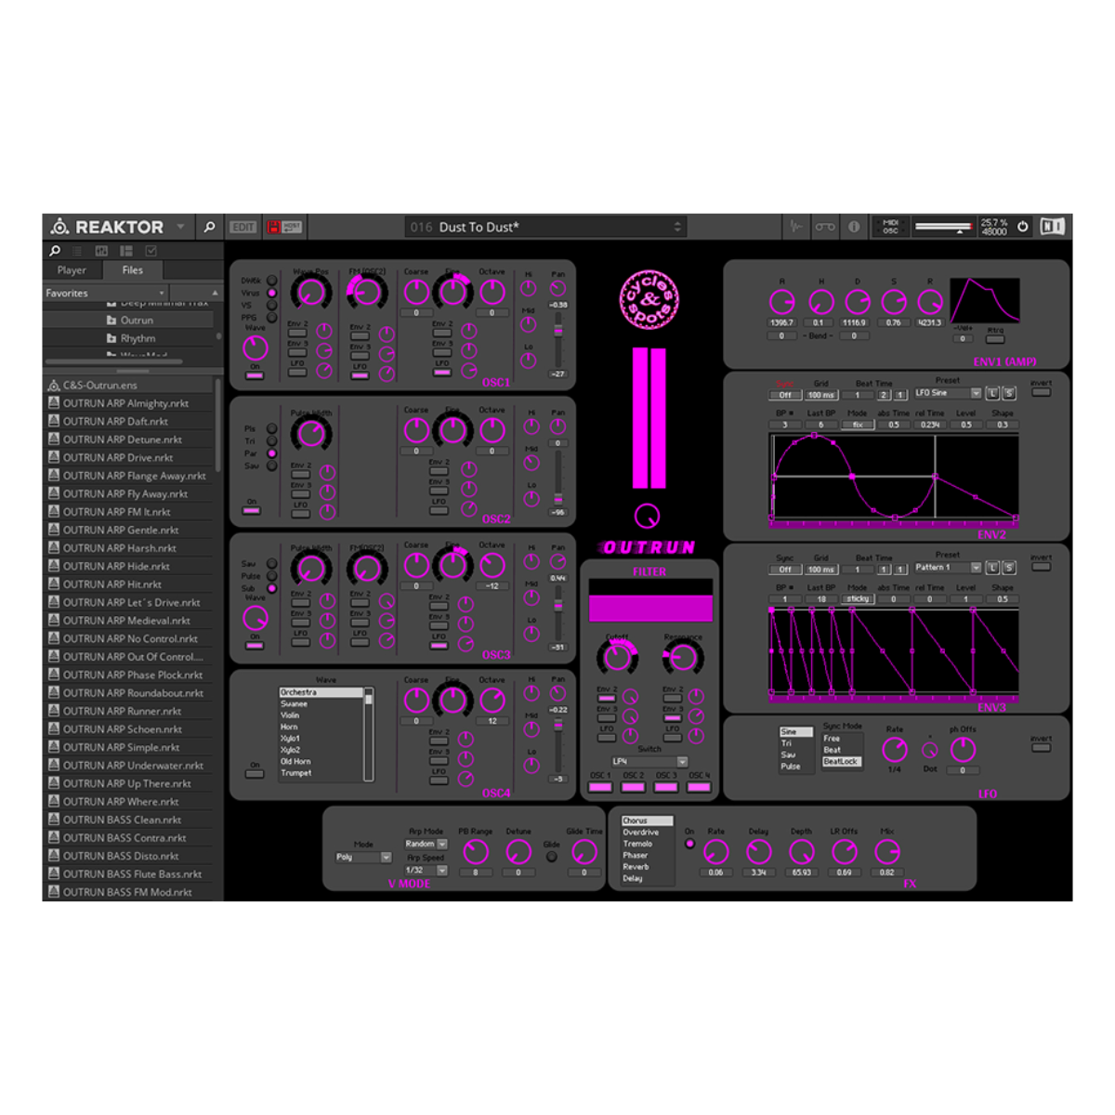Toggle the audio engine power icon
Screen dimensions: 1115x1115
tap(1023, 227)
